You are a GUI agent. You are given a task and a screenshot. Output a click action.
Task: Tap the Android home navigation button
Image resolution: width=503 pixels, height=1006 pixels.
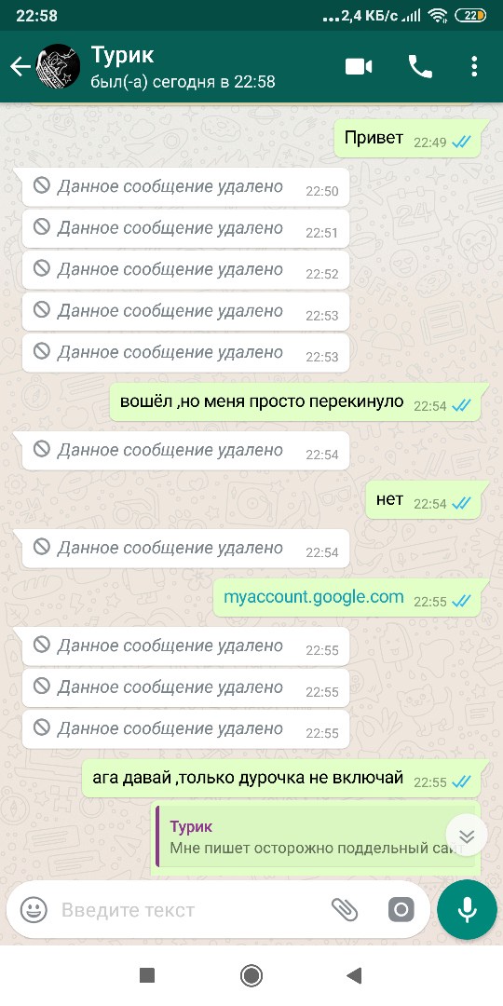point(251,976)
